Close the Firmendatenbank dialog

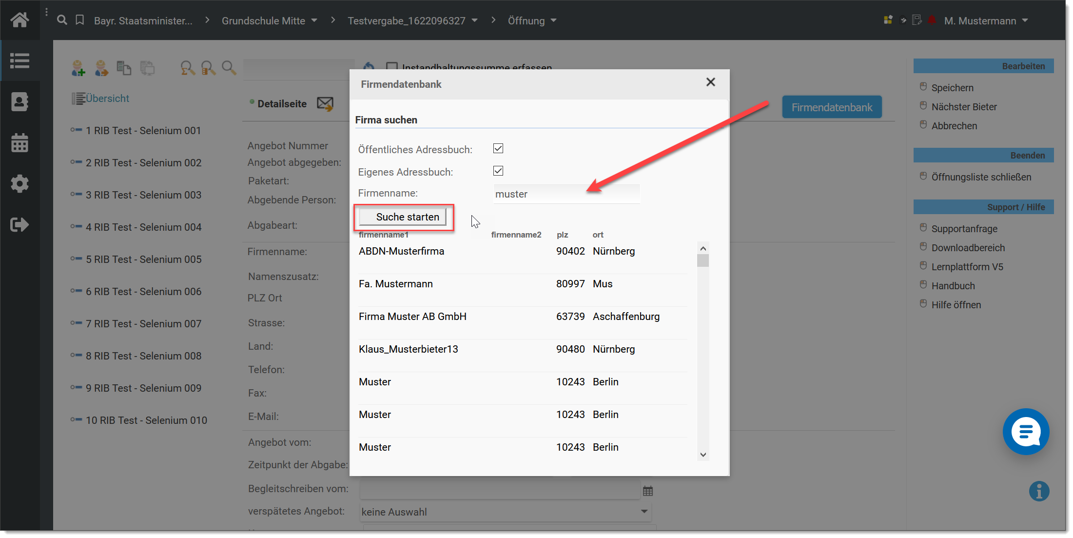pyautogui.click(x=711, y=82)
